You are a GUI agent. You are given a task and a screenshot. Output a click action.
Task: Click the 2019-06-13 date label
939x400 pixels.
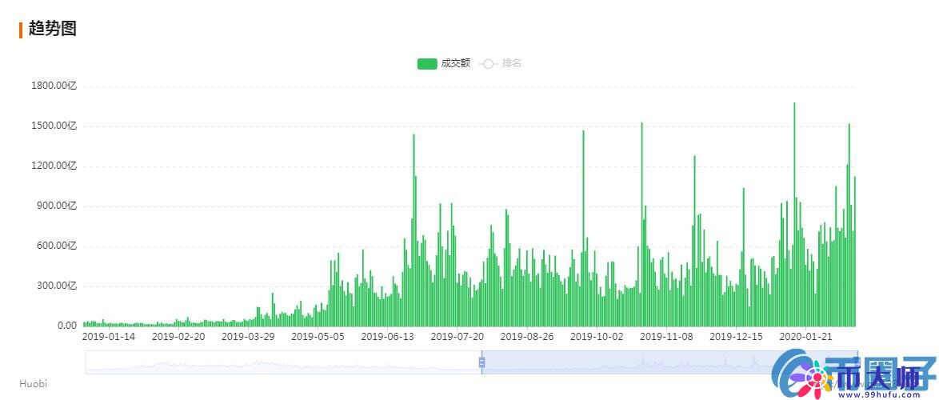point(387,337)
